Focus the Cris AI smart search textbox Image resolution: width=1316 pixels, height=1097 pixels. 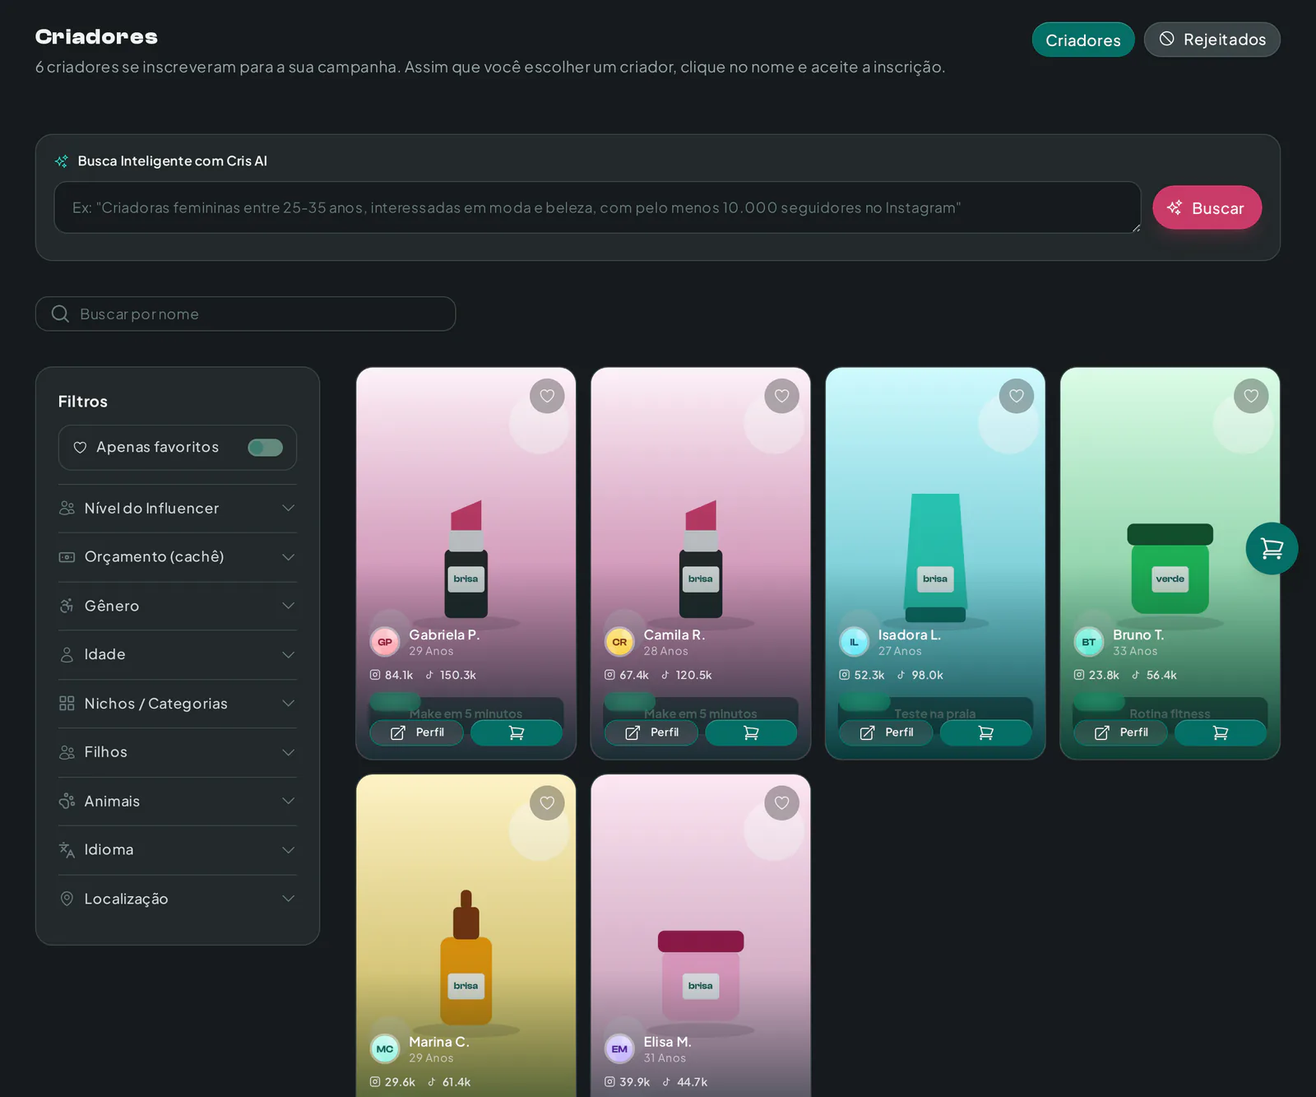597,207
